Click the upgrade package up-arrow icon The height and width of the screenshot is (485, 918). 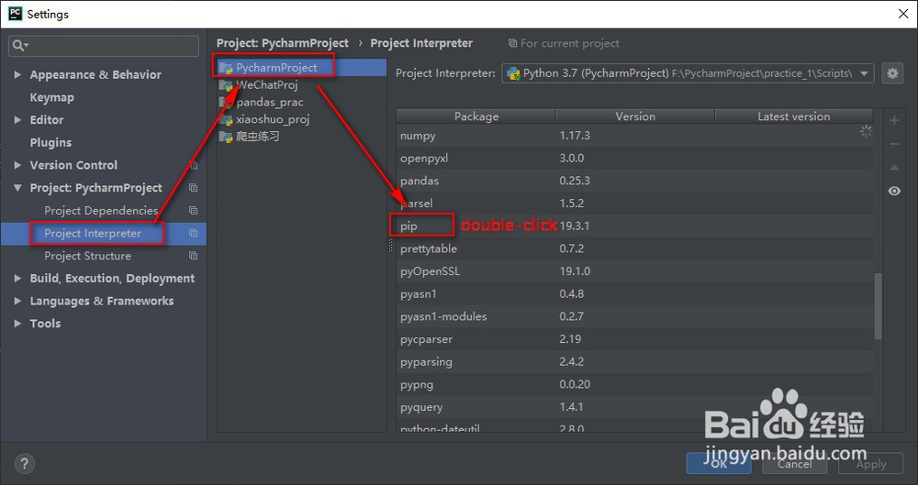click(894, 168)
